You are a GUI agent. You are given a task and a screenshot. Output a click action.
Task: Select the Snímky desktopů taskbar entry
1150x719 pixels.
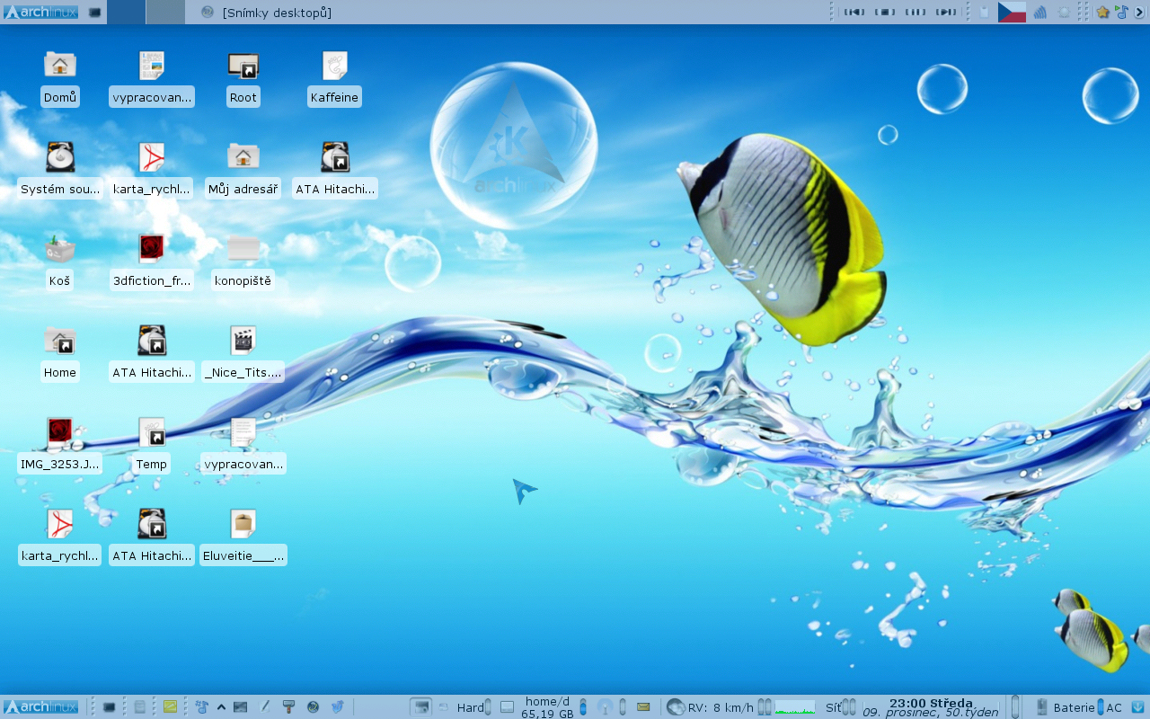[270, 13]
